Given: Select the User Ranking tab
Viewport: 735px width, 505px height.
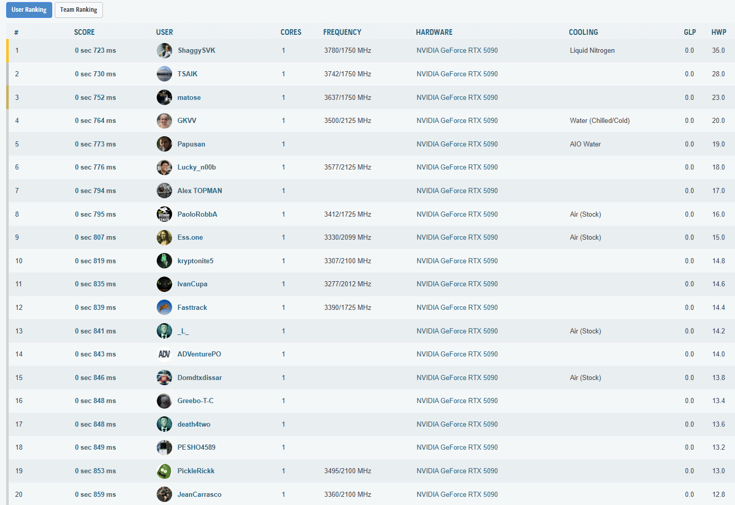Looking at the screenshot, I should (x=29, y=10).
